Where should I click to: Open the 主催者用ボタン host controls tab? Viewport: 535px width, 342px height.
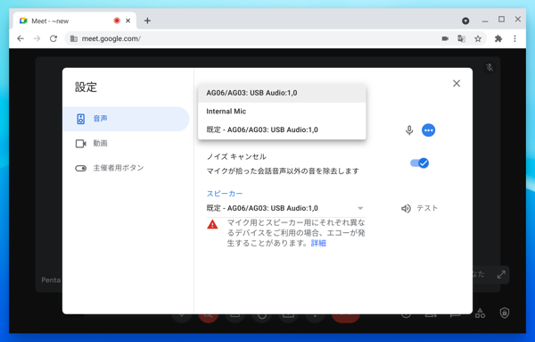point(127,168)
